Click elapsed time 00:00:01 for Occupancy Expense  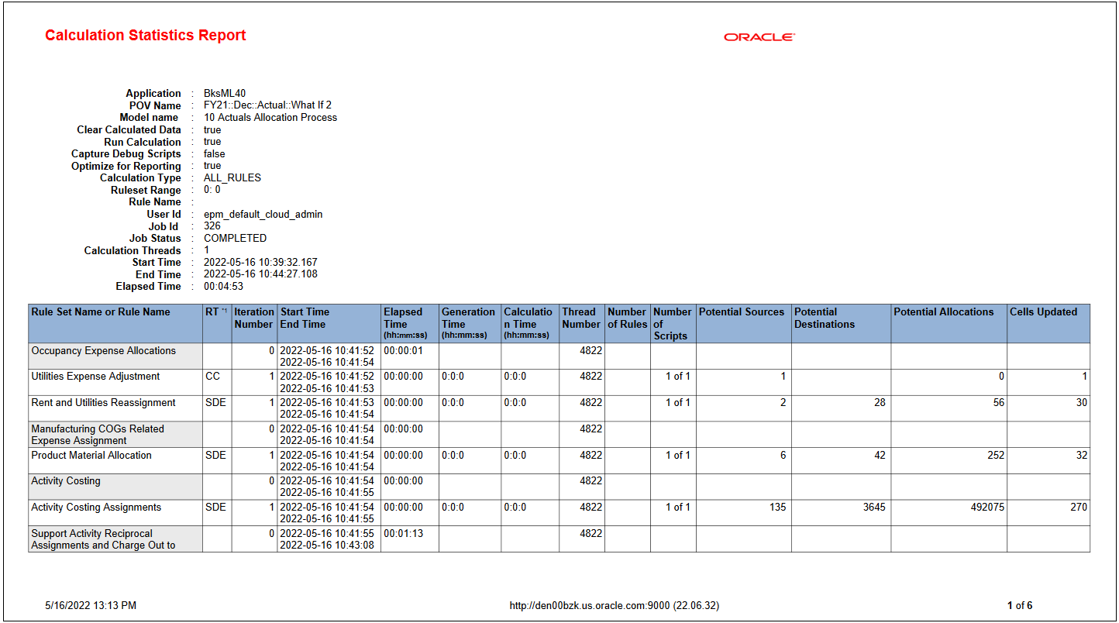tap(404, 351)
